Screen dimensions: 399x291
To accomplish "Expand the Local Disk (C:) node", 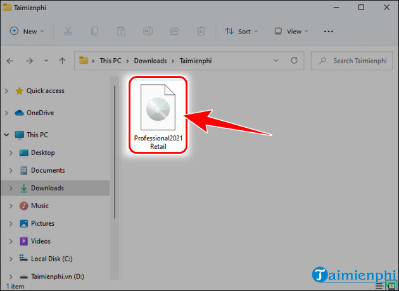I will 11,259.
